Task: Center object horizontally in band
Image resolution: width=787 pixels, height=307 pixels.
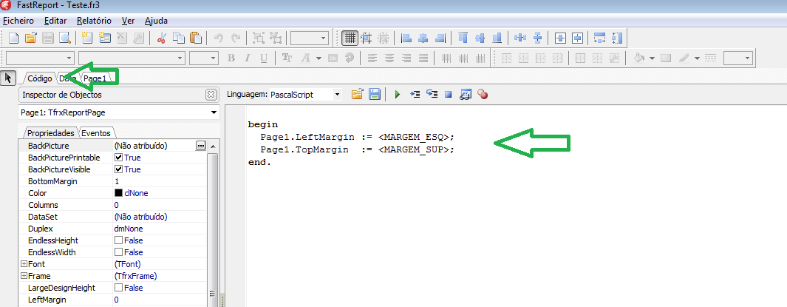Action: [561, 38]
